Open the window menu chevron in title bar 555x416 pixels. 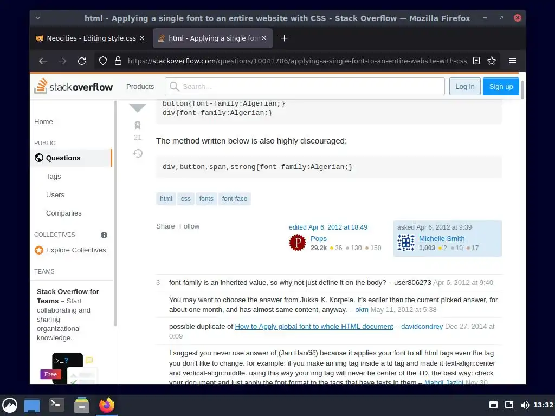pos(38,18)
